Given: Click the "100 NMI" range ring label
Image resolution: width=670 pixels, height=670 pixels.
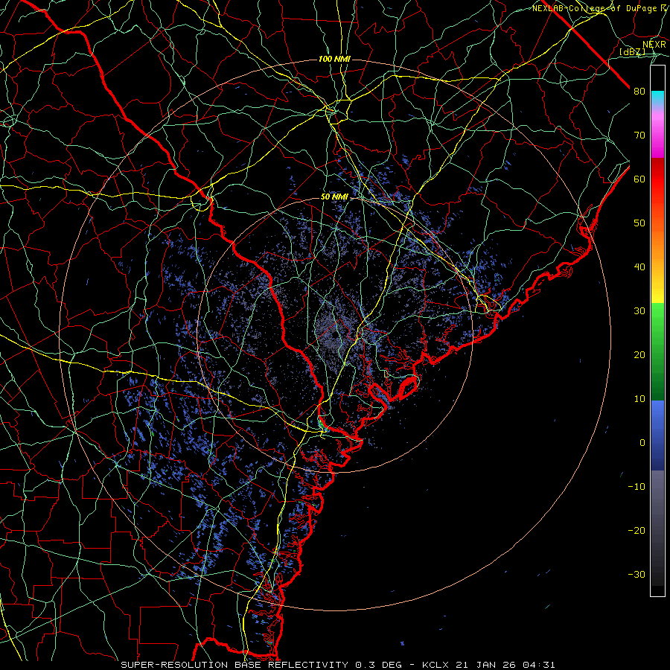Looking at the screenshot, I should tap(334, 59).
